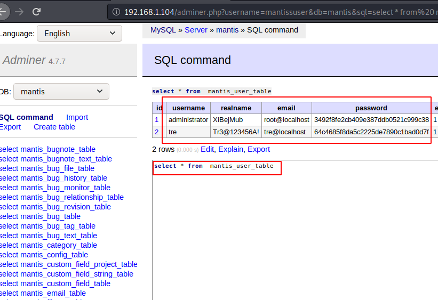Select mantis_bug_file_table link
The image size is (438, 300).
[57, 168]
